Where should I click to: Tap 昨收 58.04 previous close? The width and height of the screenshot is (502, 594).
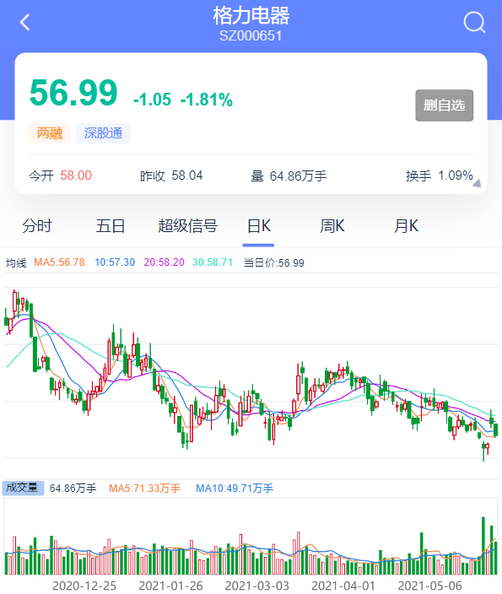coord(171,175)
